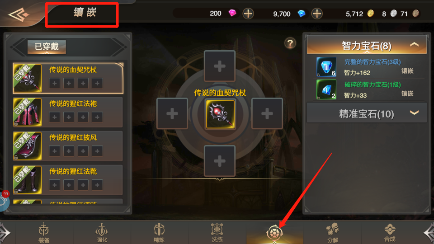Click 镶嵌 next to 智力+162
This screenshot has height=244, width=434.
[407, 71]
